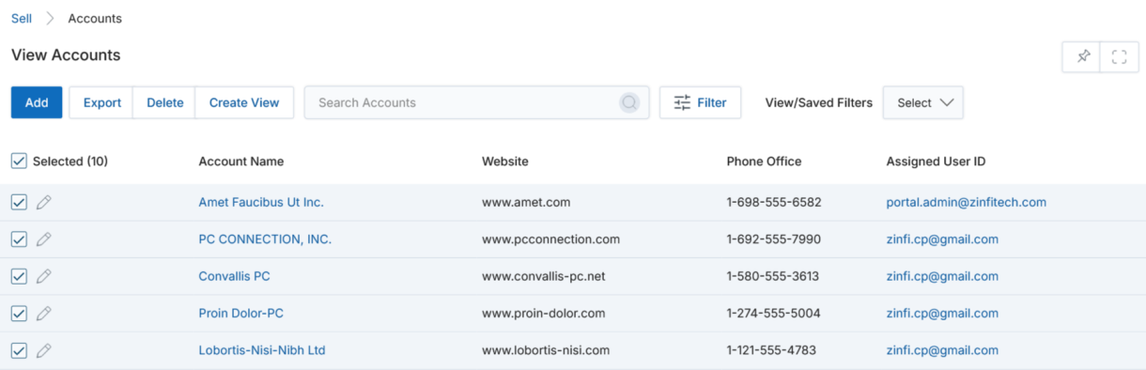Click zinfi.cp@gmail.com in Lobortis-Nisi-Nibh row
This screenshot has height=370, width=1146.
pyautogui.click(x=942, y=350)
